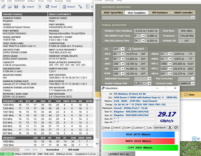Open the tRAS value dropdown
This screenshot has width=201, height=156.
pyautogui.click(x=122, y=64)
